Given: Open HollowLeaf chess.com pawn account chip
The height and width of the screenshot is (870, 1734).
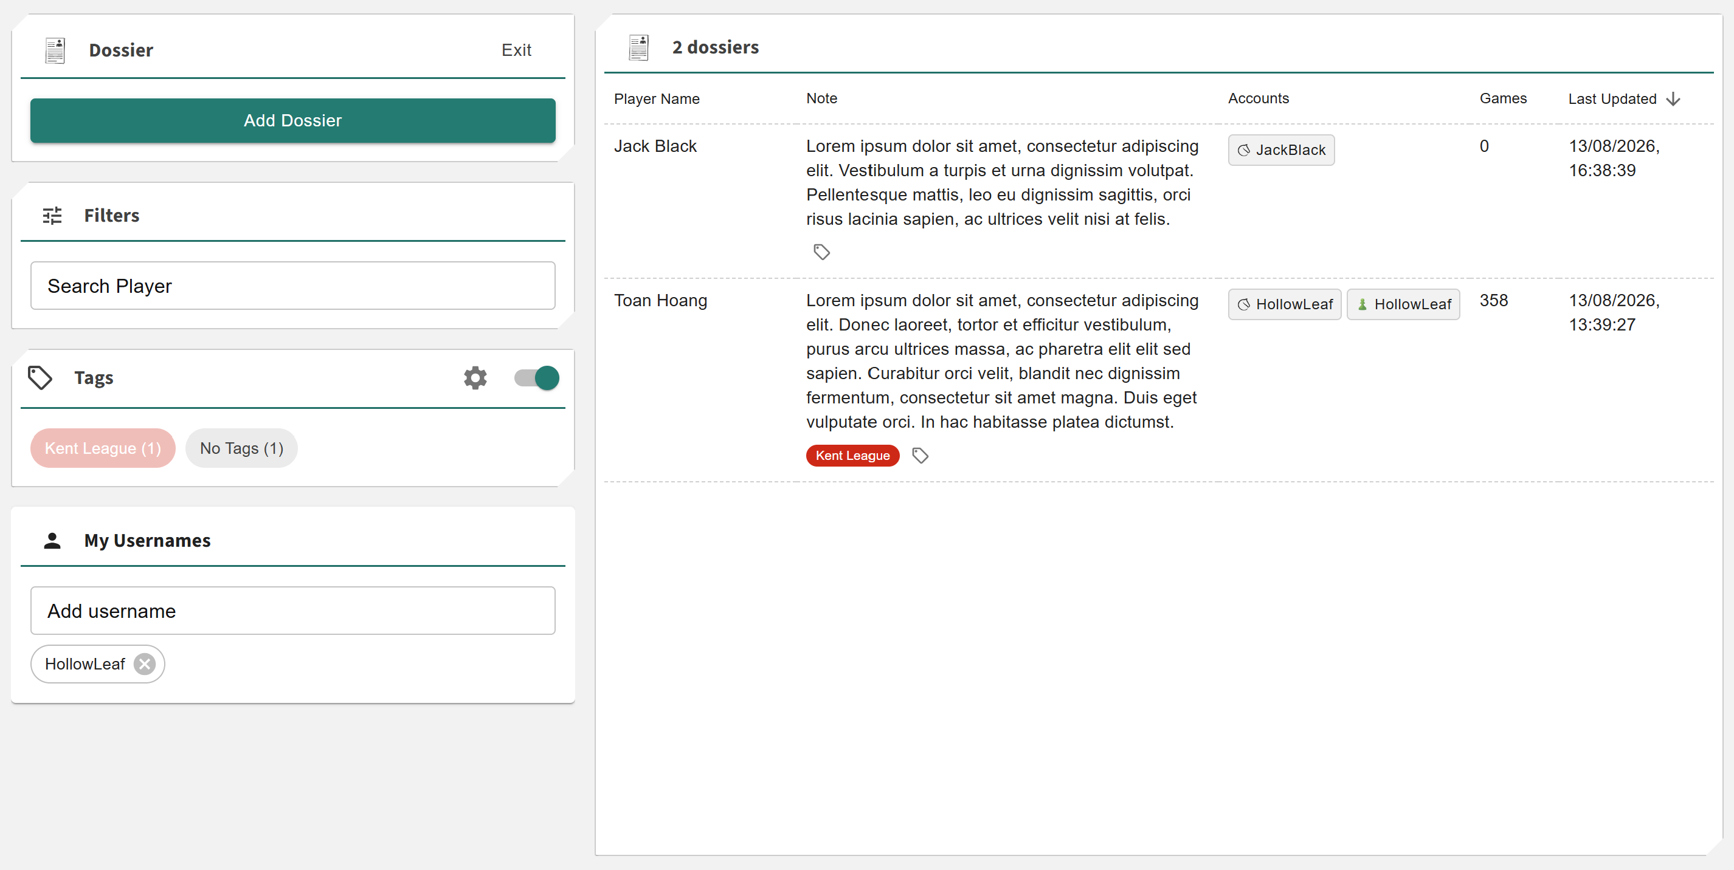Looking at the screenshot, I should tap(1403, 304).
